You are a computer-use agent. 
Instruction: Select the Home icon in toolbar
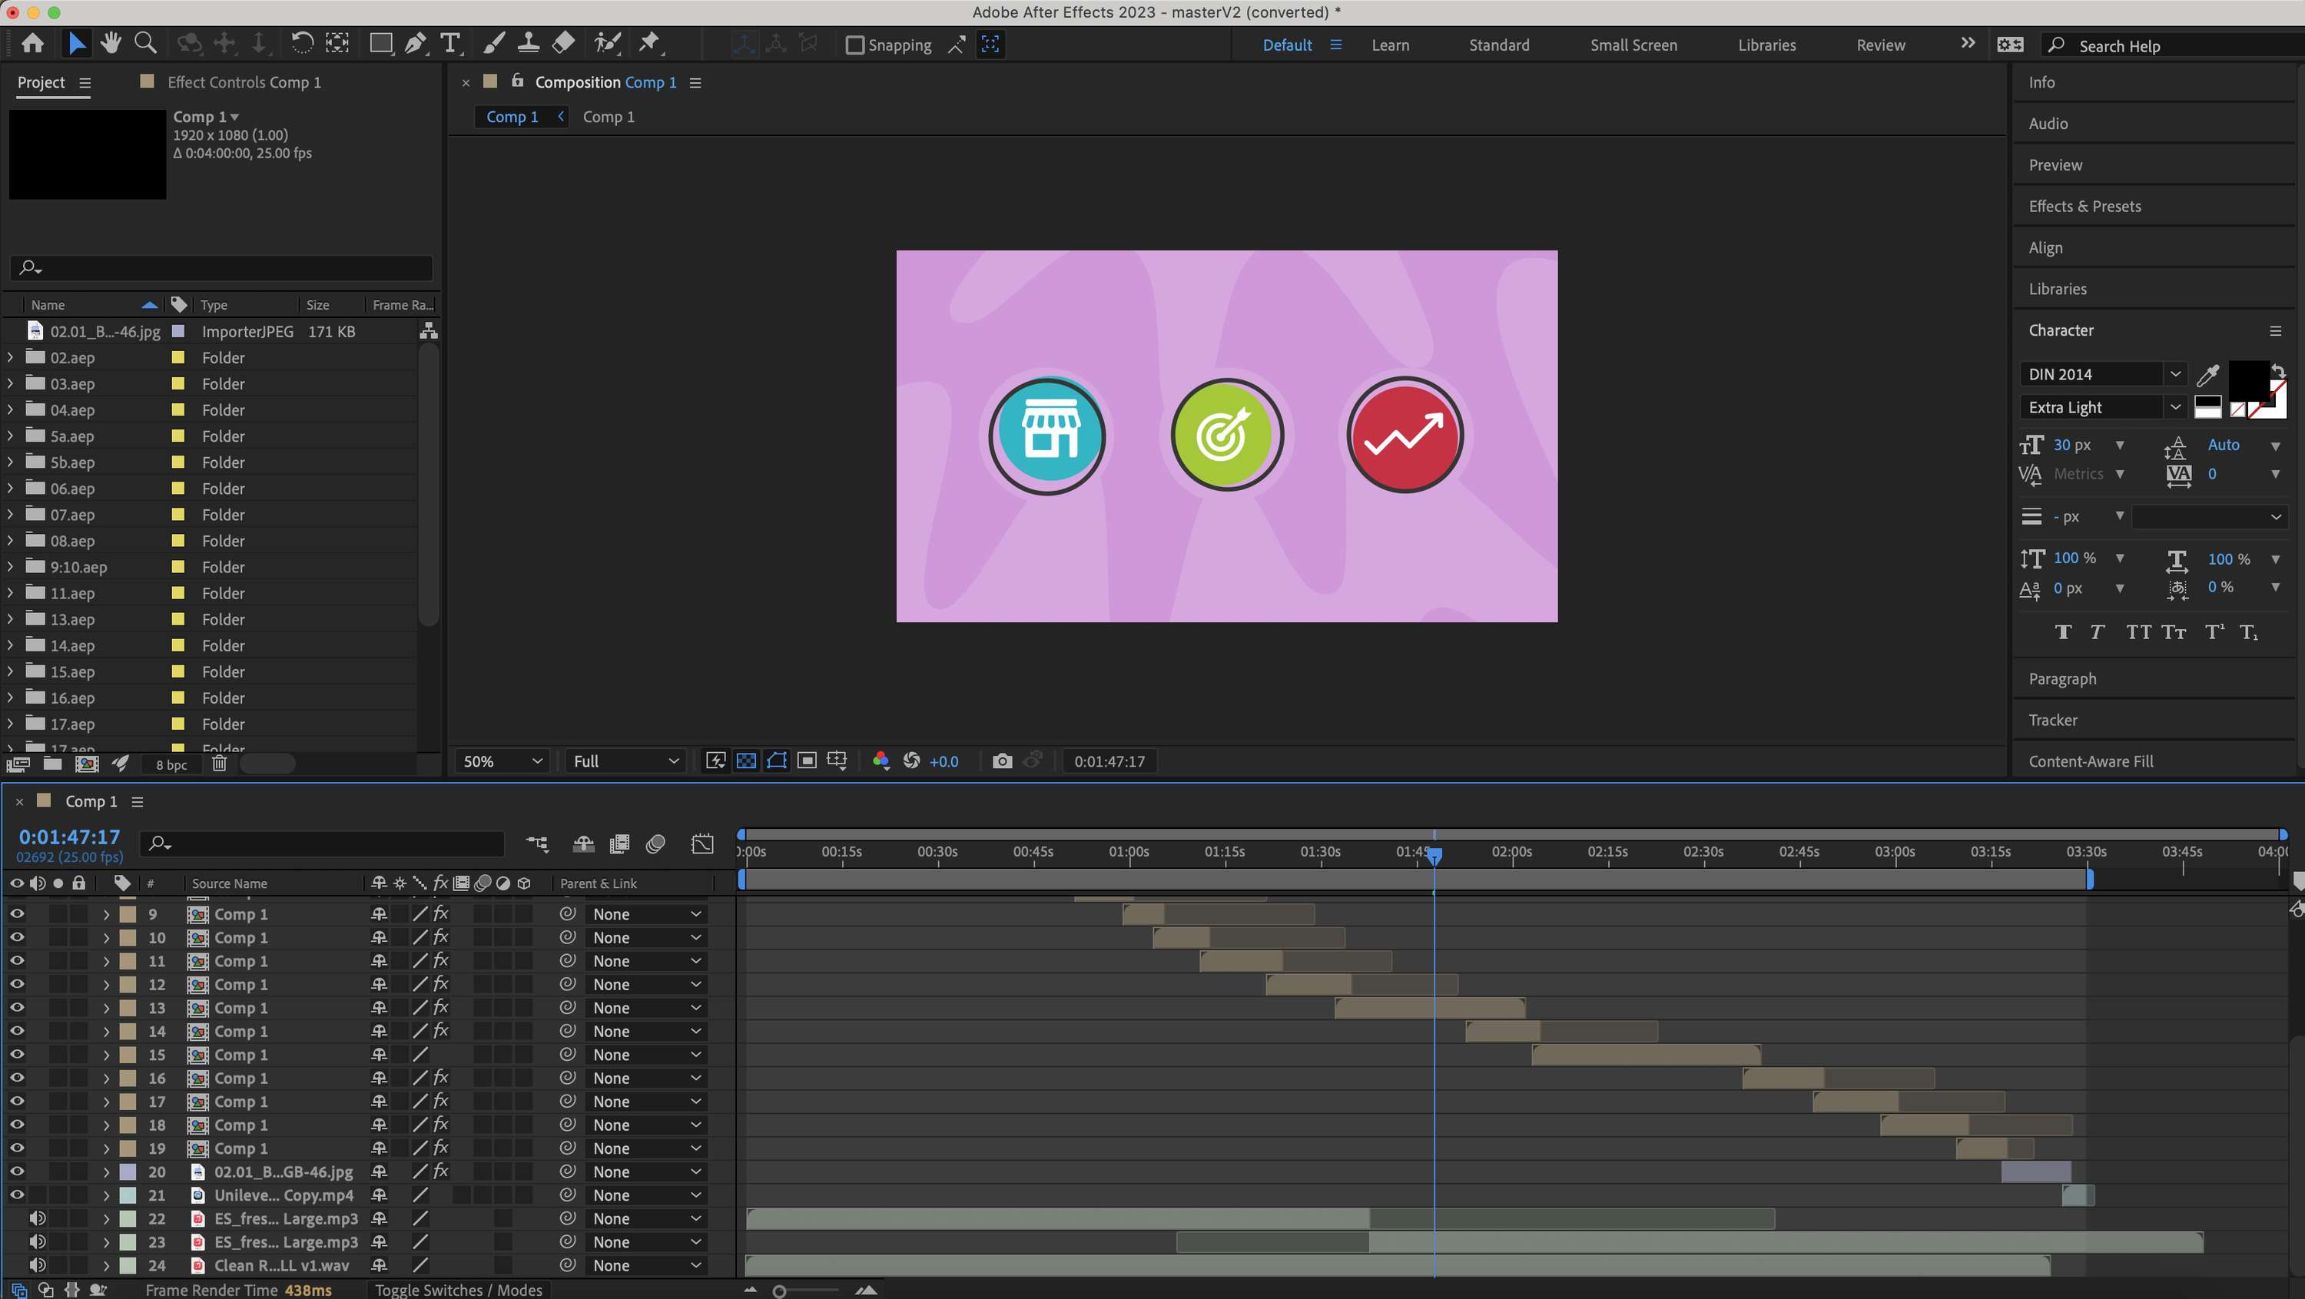point(32,43)
